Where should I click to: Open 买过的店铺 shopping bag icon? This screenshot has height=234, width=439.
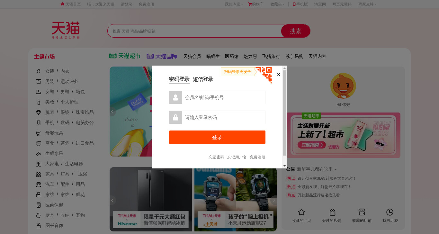(333, 212)
